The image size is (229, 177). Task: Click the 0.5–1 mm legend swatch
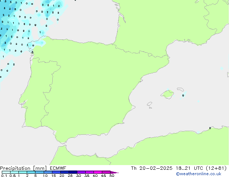[x=14, y=172]
